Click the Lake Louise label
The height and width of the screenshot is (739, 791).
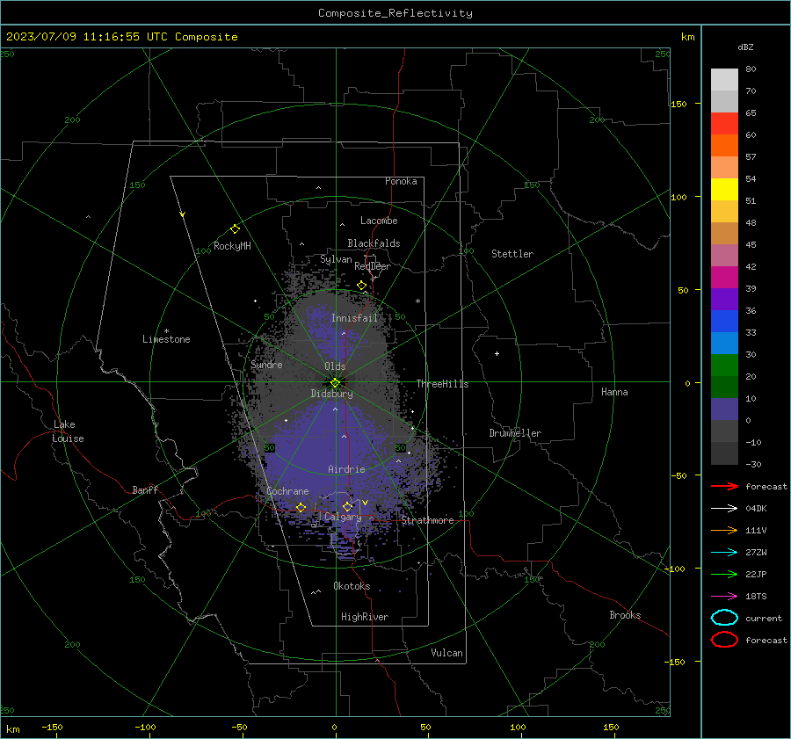pyautogui.click(x=68, y=431)
